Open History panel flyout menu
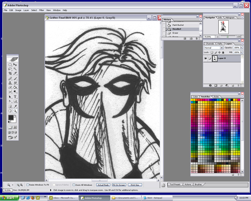This screenshot has width=251, height=201. (x=200, y=19)
